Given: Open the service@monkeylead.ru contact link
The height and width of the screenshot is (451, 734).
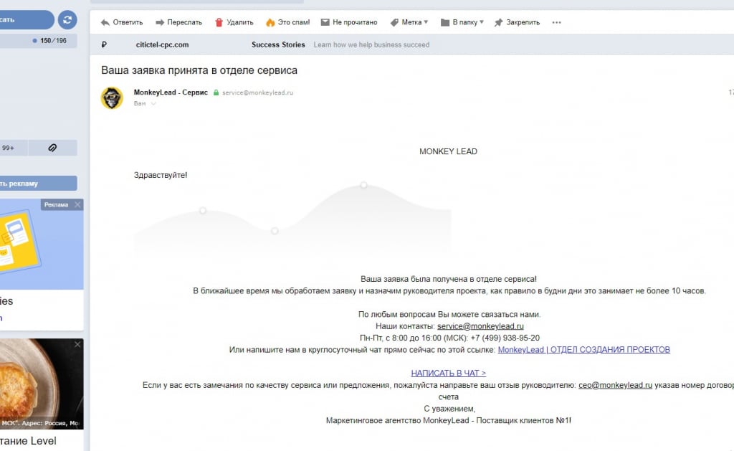Looking at the screenshot, I should [480, 326].
